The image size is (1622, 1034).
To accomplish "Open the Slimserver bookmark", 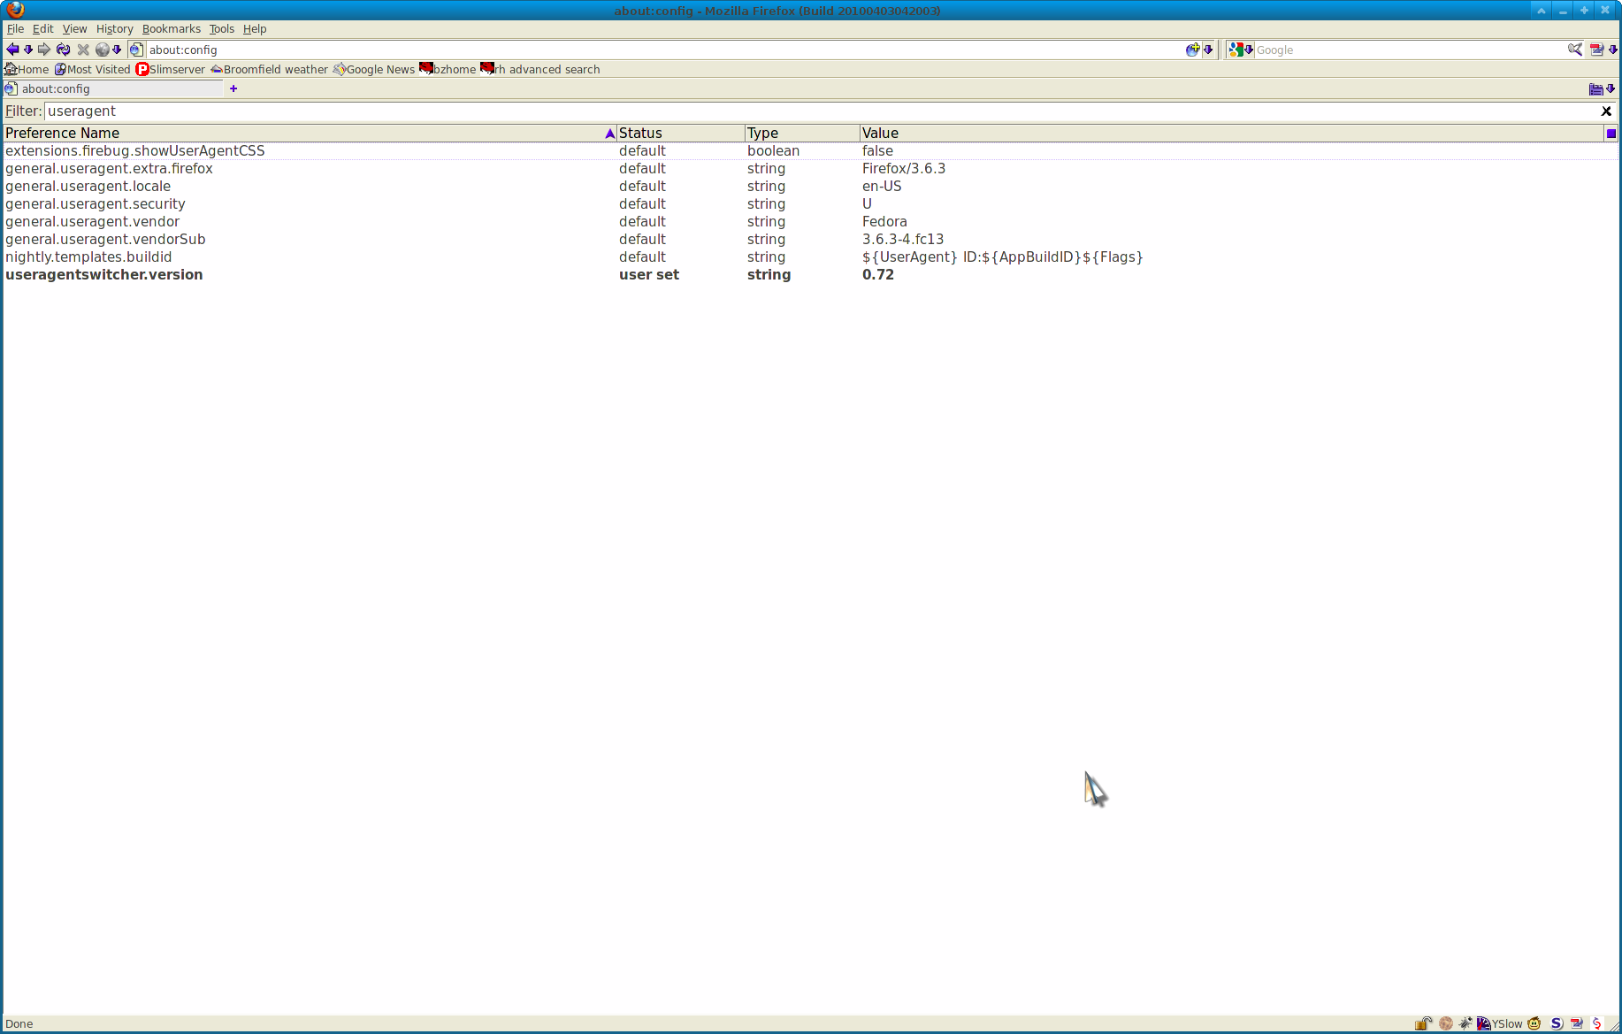I will coord(170,69).
